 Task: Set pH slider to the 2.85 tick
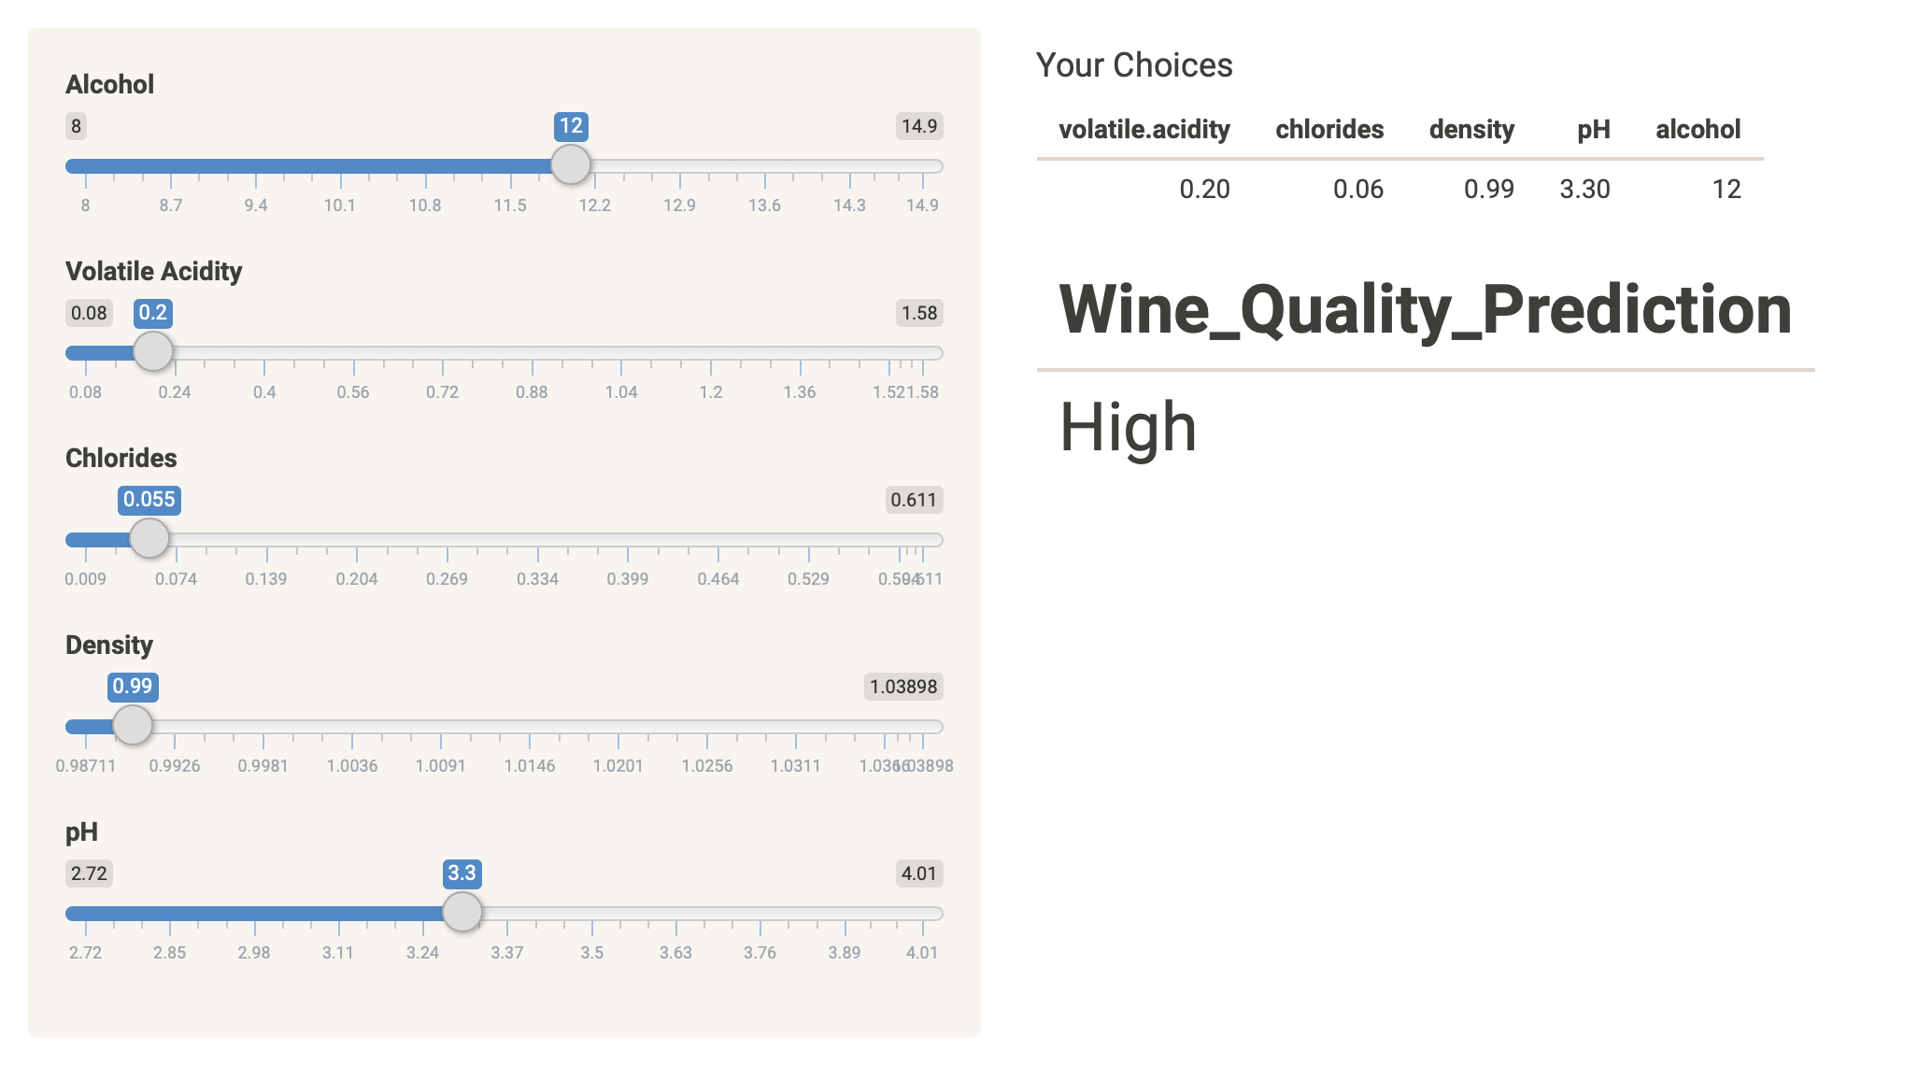coord(170,914)
